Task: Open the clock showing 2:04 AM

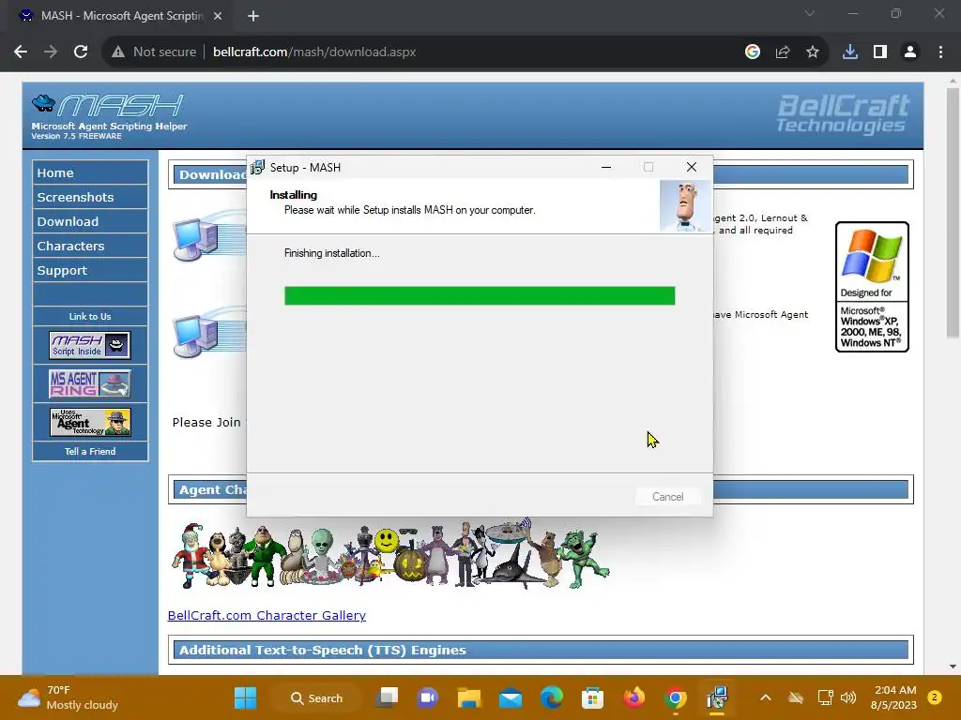Action: point(893,697)
